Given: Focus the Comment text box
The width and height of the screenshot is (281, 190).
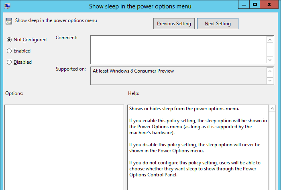Looking at the screenshot, I should pos(178,49).
